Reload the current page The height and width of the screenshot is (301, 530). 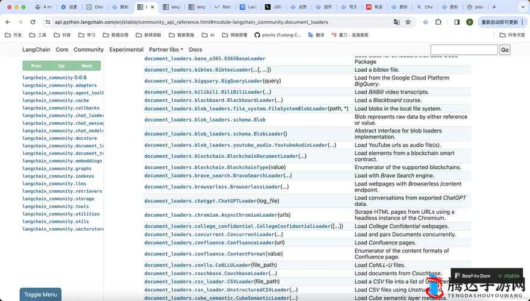[33, 22]
